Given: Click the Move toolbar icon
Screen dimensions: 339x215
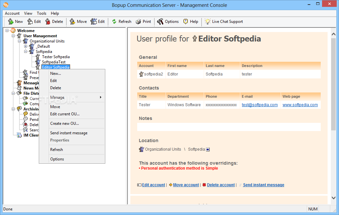Looking at the screenshot, I should tap(72, 22).
